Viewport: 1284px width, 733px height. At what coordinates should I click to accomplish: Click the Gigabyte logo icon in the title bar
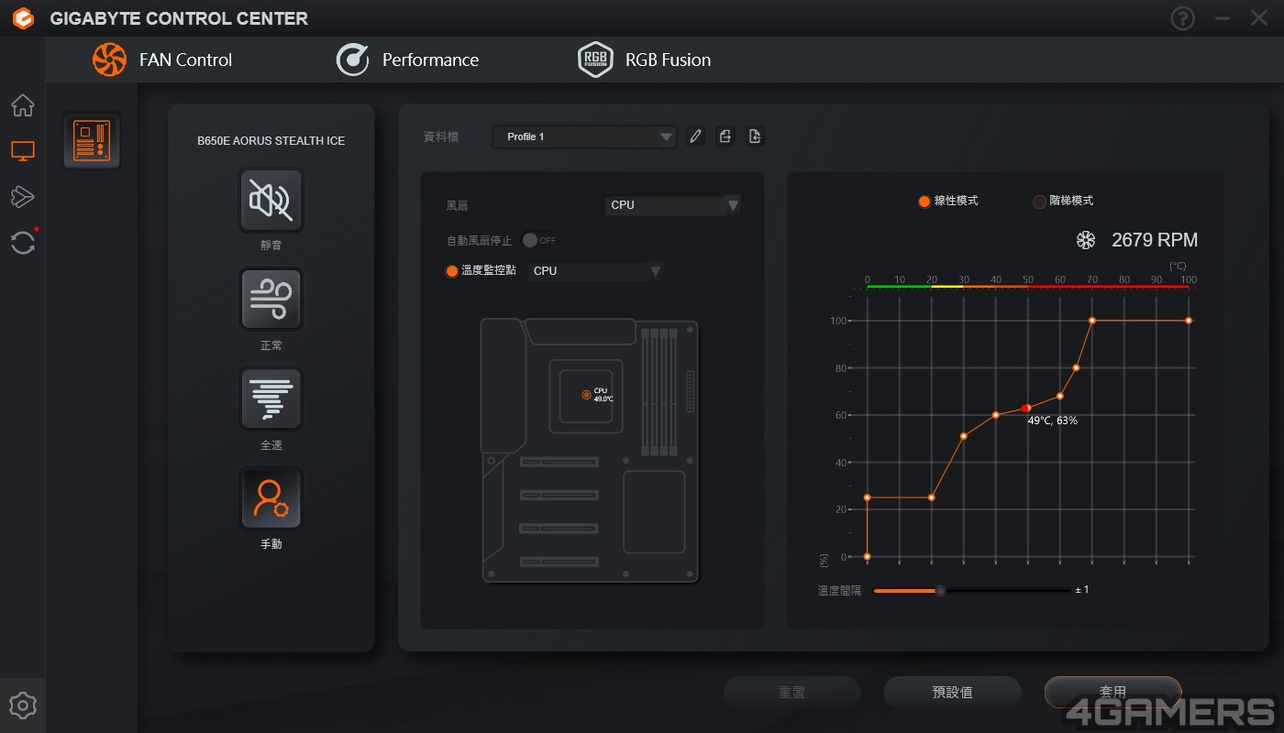point(23,18)
